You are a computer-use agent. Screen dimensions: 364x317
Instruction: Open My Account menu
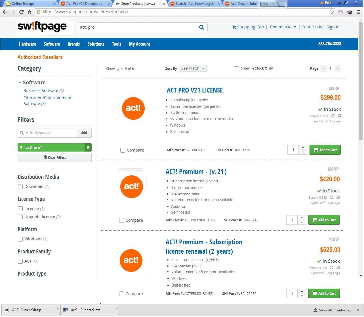(140, 44)
